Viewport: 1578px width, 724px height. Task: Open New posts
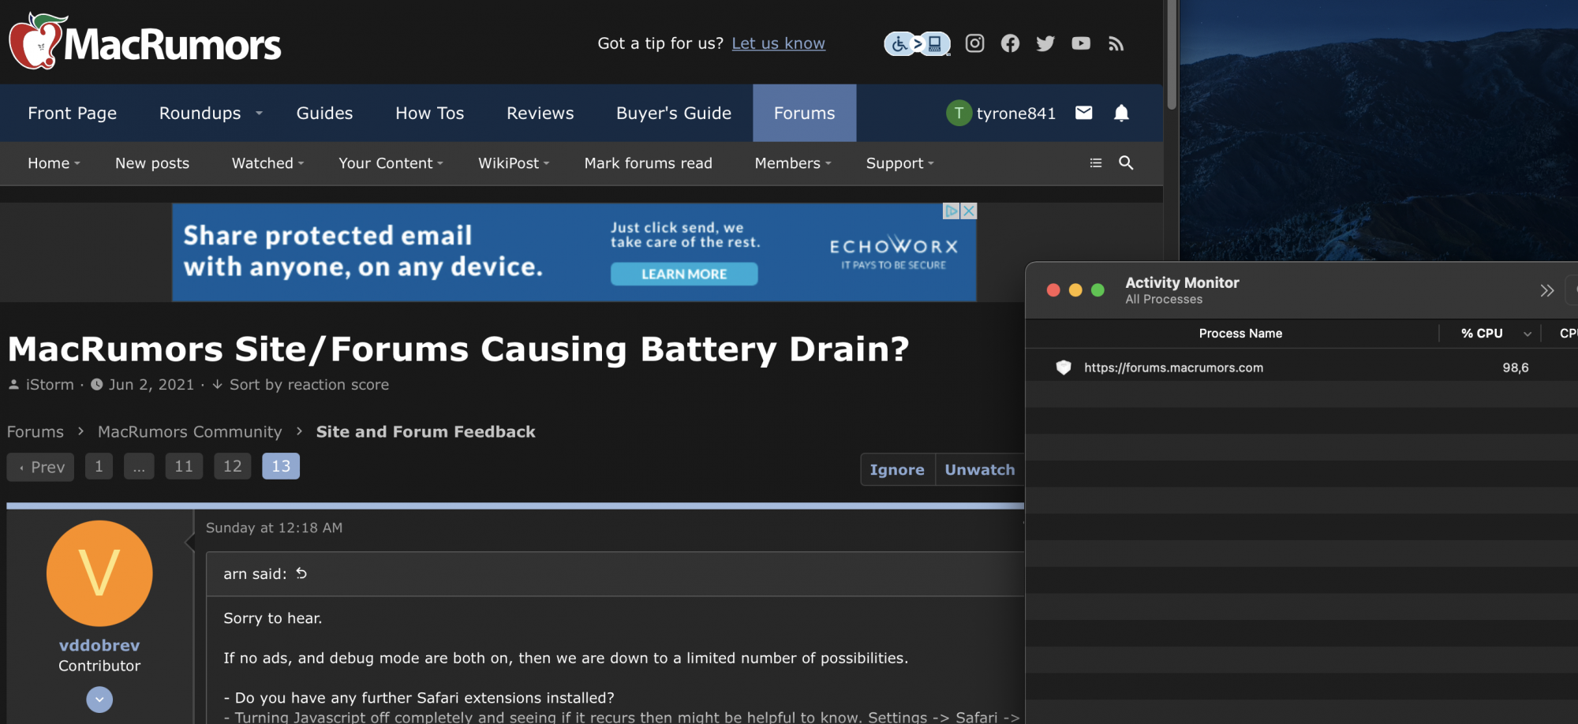pos(152,163)
